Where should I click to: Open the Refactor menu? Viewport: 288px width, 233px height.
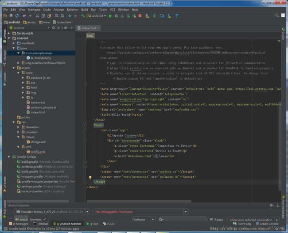(x=73, y=10)
